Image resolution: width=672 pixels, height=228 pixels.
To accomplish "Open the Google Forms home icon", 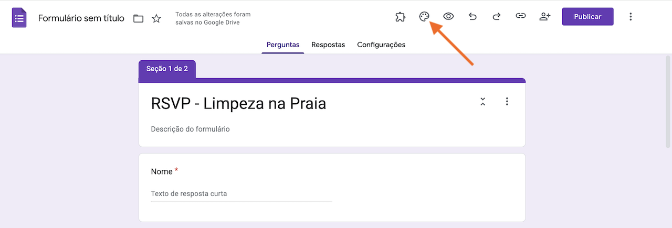I will tap(19, 18).
